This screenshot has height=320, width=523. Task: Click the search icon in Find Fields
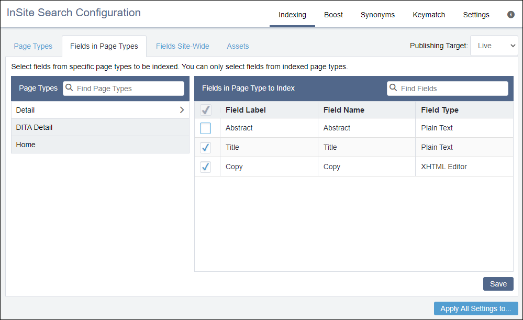point(393,88)
